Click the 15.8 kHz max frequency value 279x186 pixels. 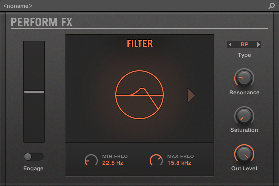179,163
